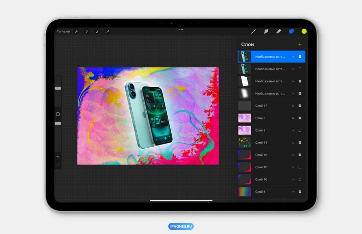Hide Слой 3 with M blend mode
This screenshot has width=362, height=234.
pos(300,118)
